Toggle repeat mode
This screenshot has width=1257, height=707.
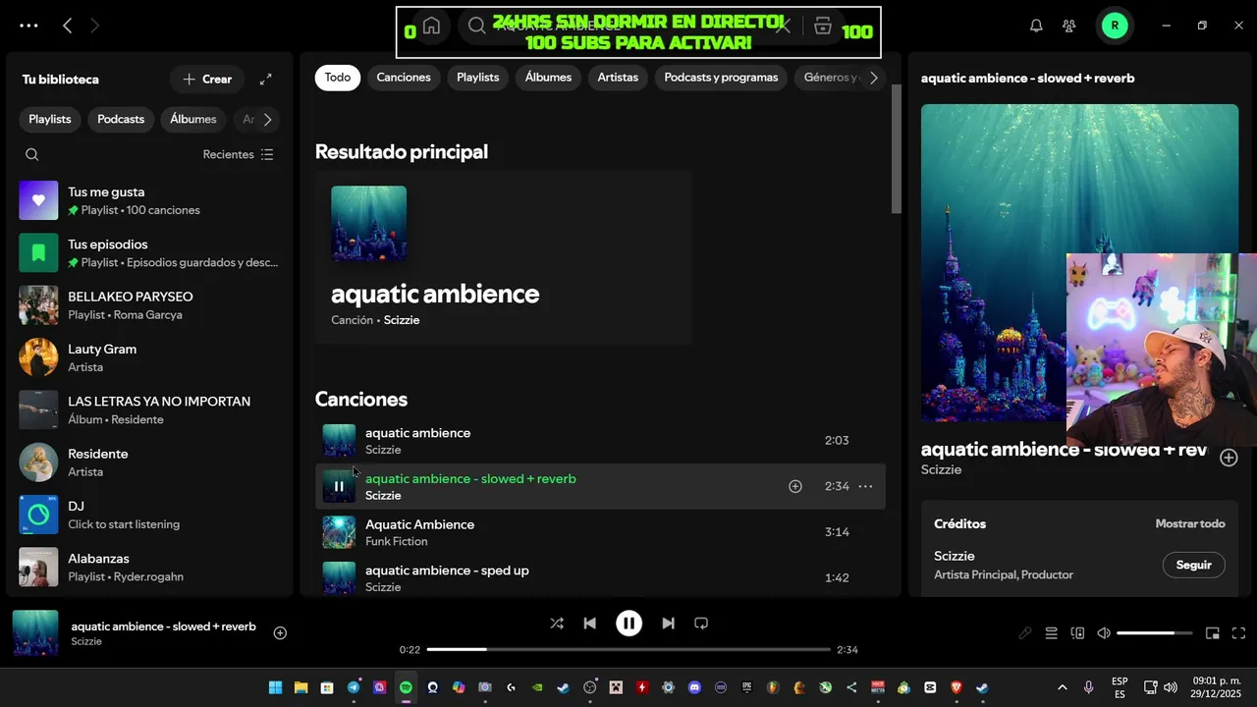pos(701,624)
